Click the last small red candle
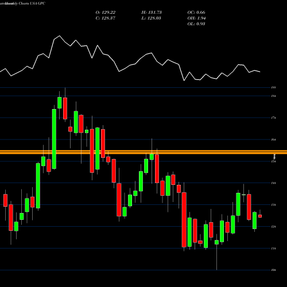The image size is (287, 287). click(260, 216)
